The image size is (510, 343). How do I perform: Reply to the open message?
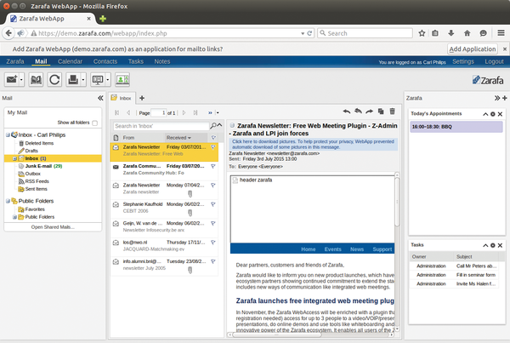pos(347,111)
